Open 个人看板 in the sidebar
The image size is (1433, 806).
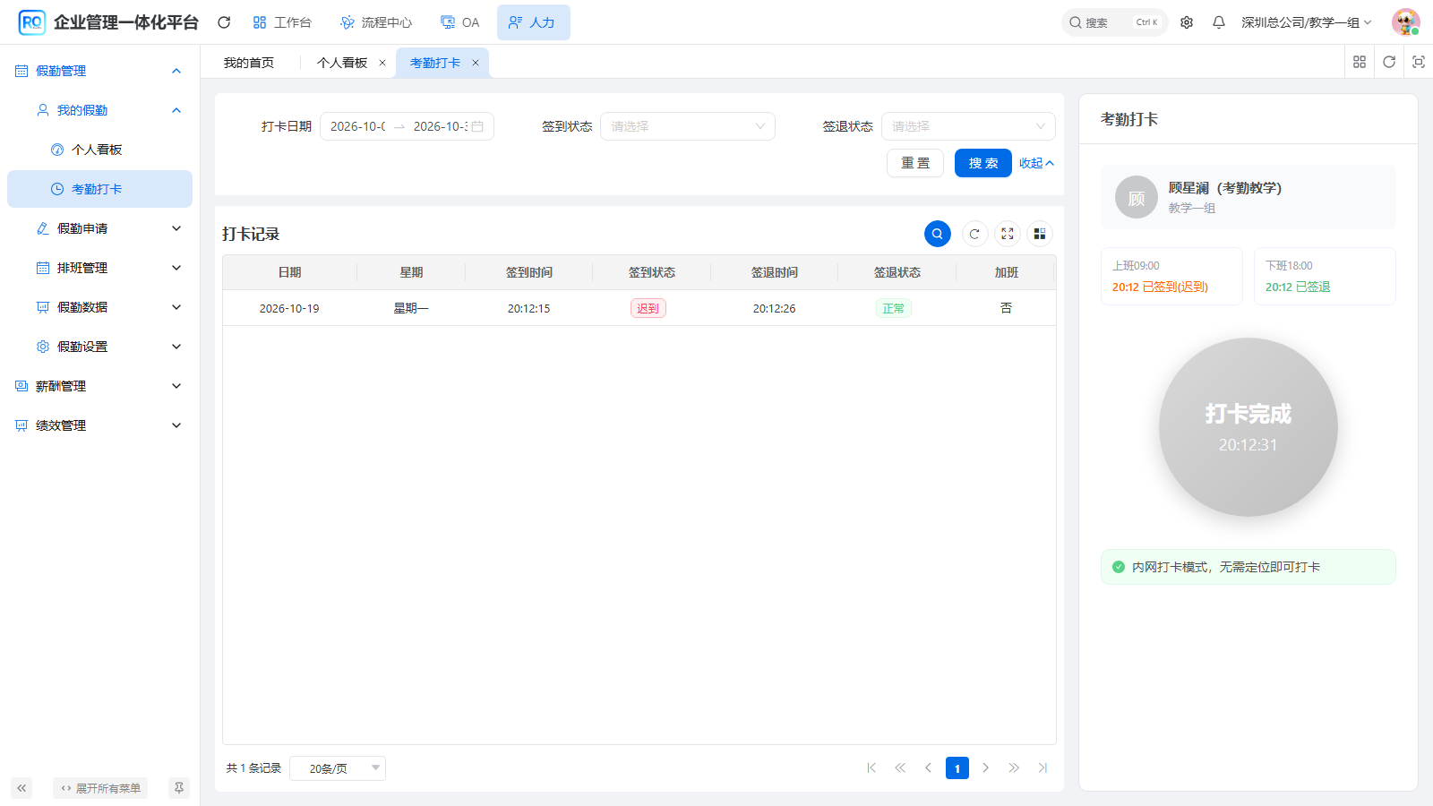pos(99,150)
